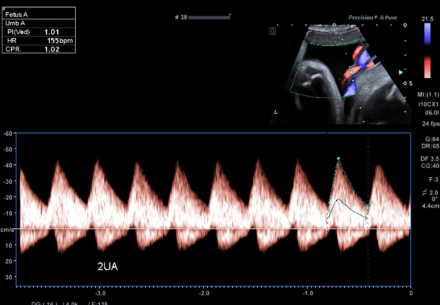Viewport: 440px width, 305px height.
Task: Click the boxed C icon beside the image
Action: click(272, 31)
